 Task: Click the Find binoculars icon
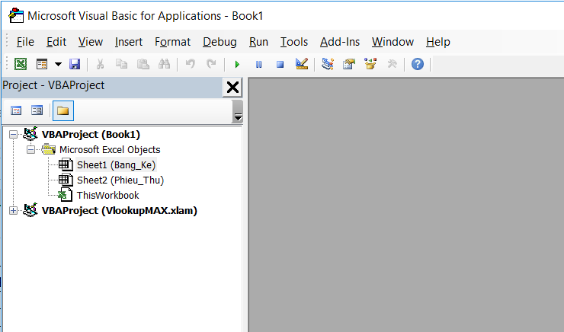click(165, 64)
